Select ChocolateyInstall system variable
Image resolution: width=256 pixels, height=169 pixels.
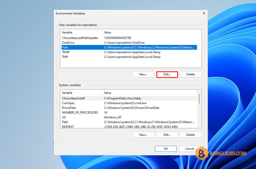point(129,98)
